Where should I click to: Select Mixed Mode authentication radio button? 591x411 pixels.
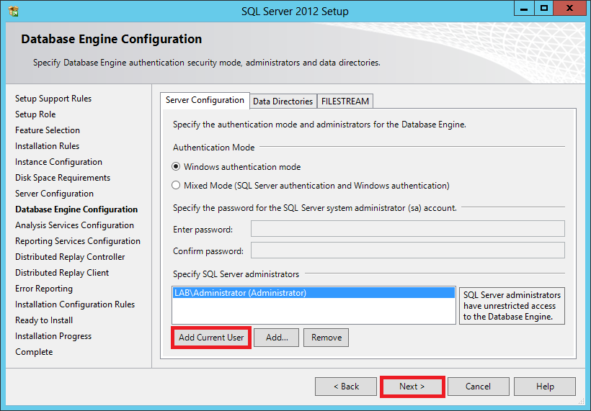coord(177,186)
